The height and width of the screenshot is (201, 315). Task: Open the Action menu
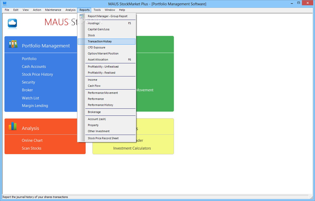click(x=37, y=10)
